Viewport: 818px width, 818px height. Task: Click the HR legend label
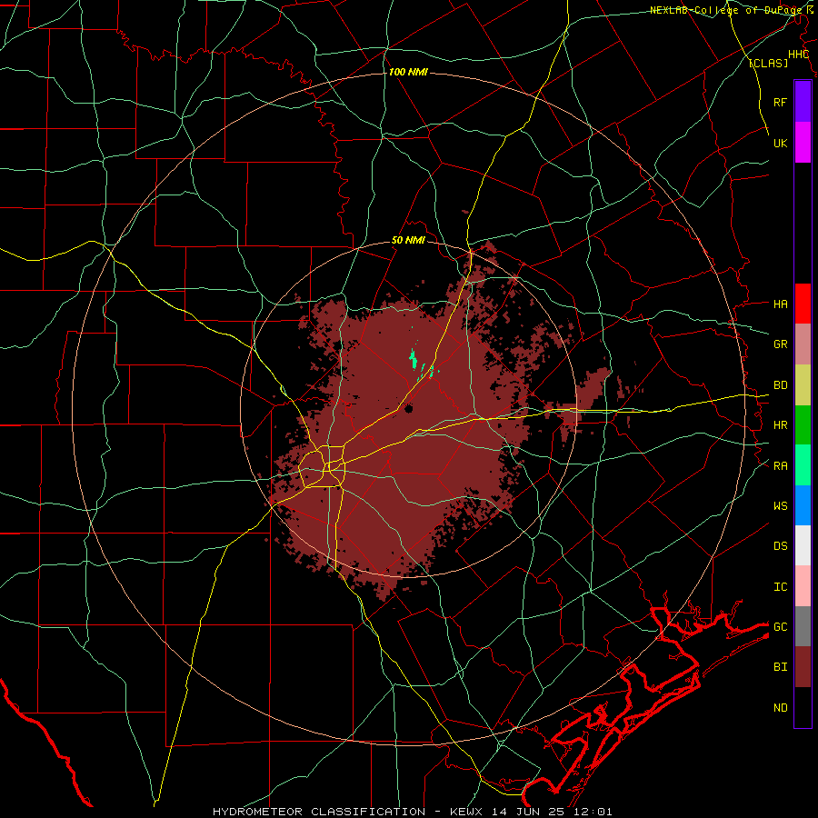coord(780,425)
